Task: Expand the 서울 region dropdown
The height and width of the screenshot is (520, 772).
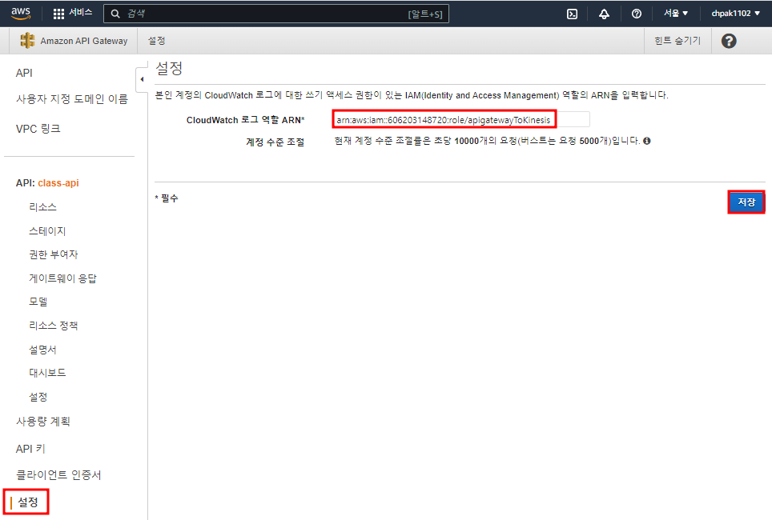Action: (x=676, y=14)
